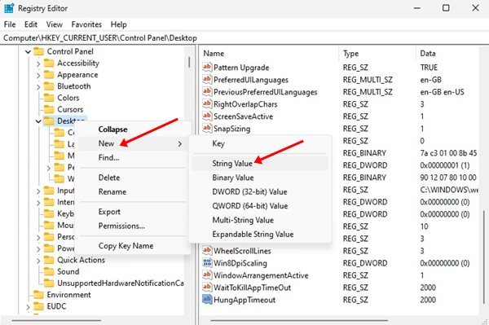
Task: Maximize the Registry Editor window
Action: pyautogui.click(x=446, y=8)
